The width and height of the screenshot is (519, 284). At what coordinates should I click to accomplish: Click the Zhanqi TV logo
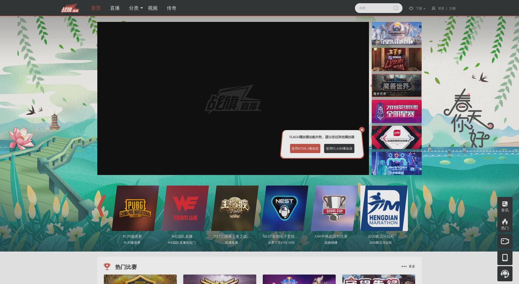coord(70,8)
